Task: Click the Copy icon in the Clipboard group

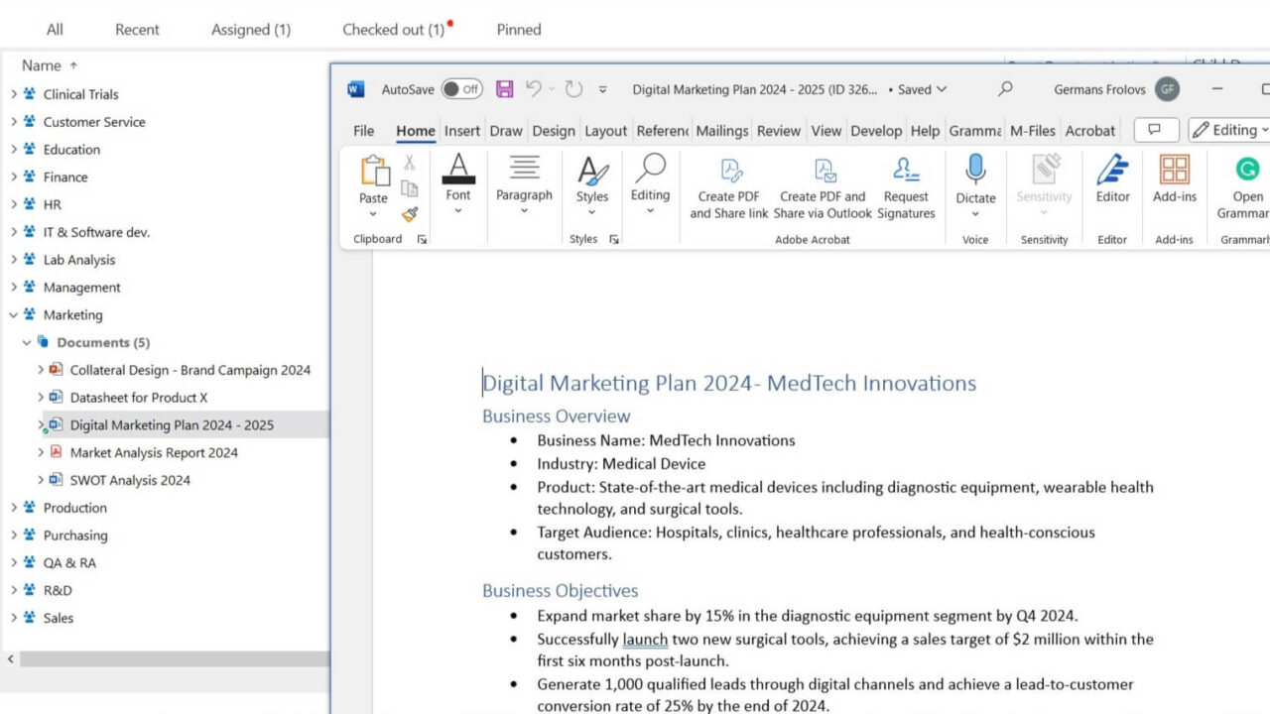Action: pos(410,188)
